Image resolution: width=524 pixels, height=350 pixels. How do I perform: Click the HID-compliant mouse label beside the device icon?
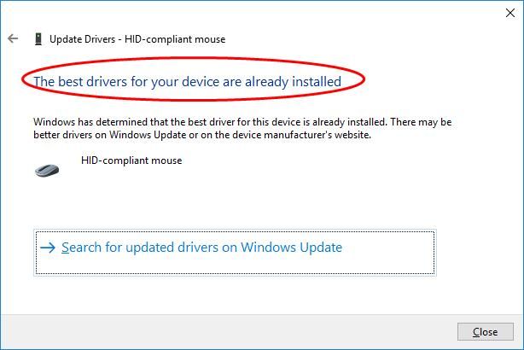pos(131,160)
